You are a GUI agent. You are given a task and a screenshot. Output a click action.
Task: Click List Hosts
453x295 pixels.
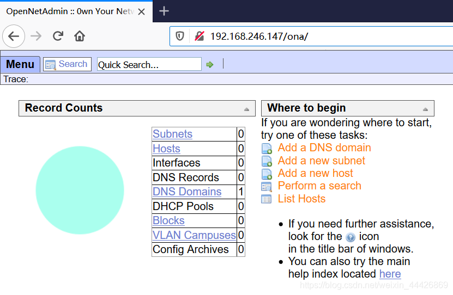[x=301, y=199]
